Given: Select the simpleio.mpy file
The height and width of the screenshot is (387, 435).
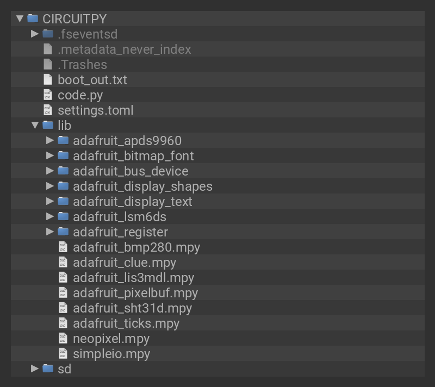Looking at the screenshot, I should 111,354.
